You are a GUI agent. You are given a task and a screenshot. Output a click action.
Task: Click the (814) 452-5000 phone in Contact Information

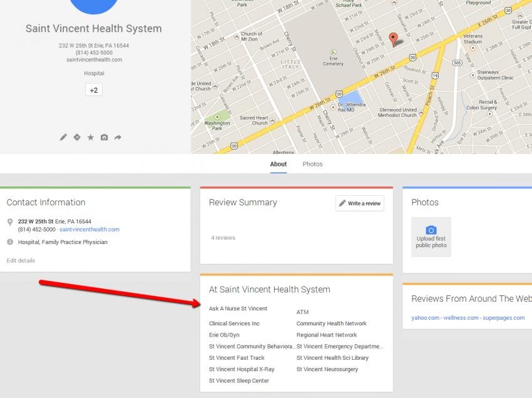(37, 230)
